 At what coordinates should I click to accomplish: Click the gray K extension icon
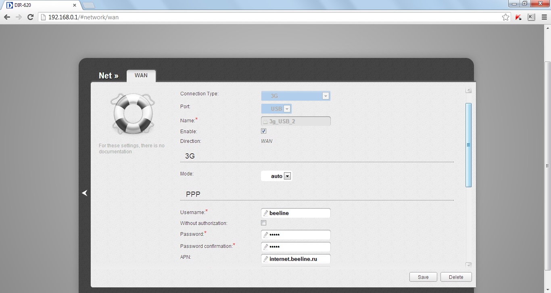pyautogui.click(x=531, y=17)
